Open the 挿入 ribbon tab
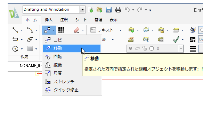203x128 pixels. point(49,20)
